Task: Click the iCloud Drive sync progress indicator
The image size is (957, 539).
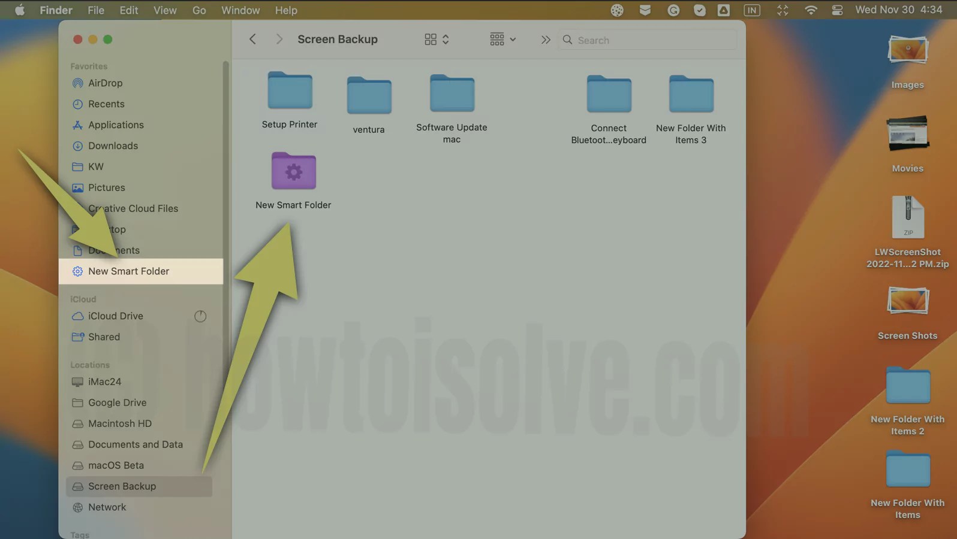Action: click(x=200, y=316)
